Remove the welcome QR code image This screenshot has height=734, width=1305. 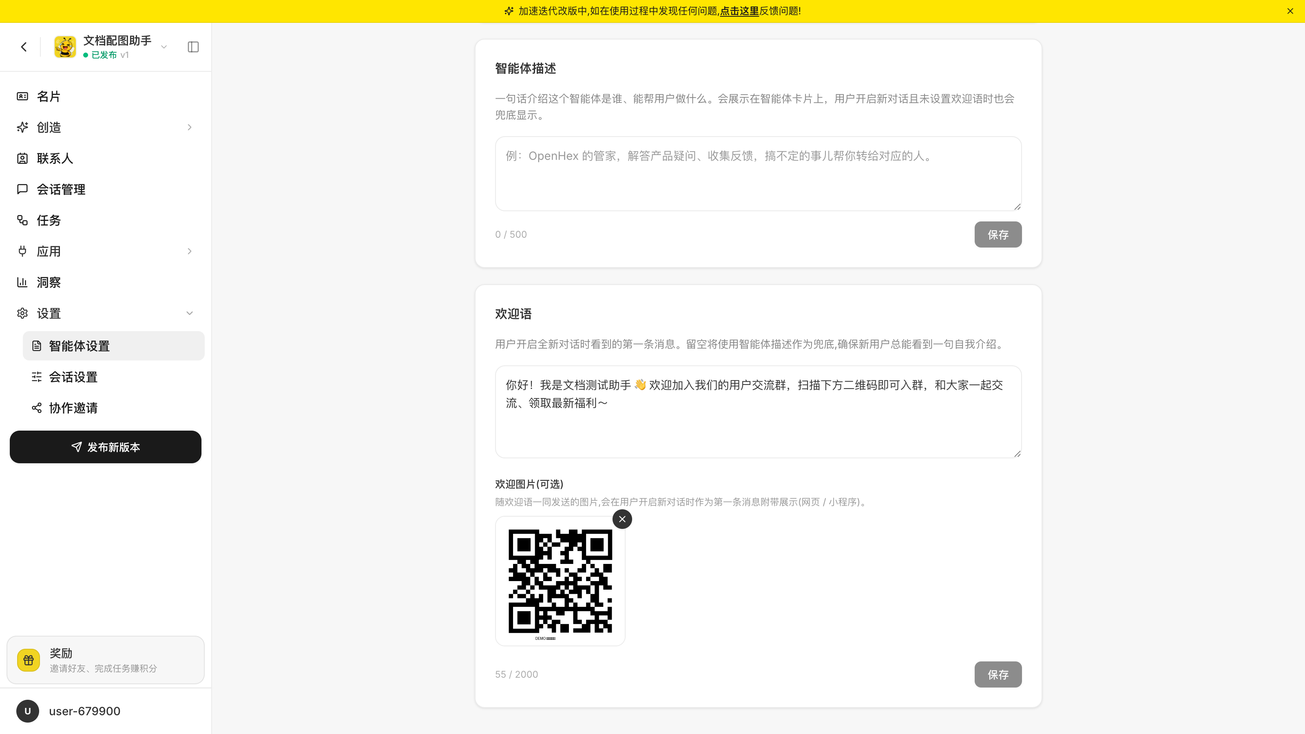622,519
